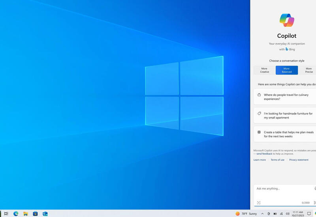The height and width of the screenshot is (217, 316).
Task: Open the volume speaker icon
Action: pos(288,213)
